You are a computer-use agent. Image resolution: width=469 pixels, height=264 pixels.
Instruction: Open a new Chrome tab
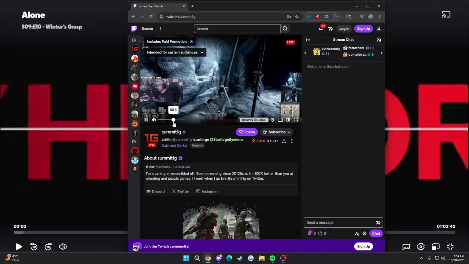(x=192, y=6)
